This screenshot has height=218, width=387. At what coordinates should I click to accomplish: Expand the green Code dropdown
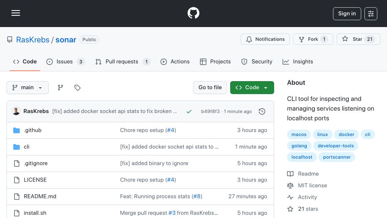[x=252, y=88]
